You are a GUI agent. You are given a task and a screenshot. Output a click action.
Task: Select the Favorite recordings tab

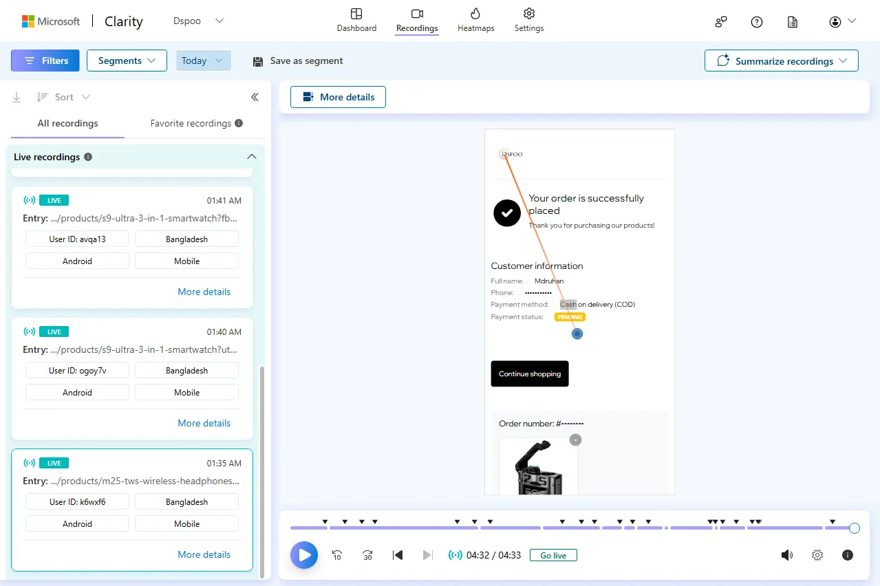click(196, 124)
